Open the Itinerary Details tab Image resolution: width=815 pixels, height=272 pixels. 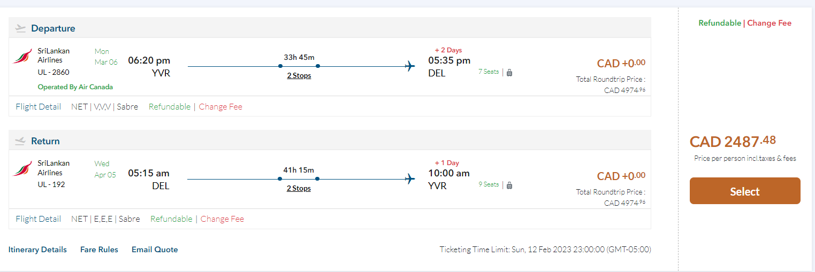[x=37, y=250]
